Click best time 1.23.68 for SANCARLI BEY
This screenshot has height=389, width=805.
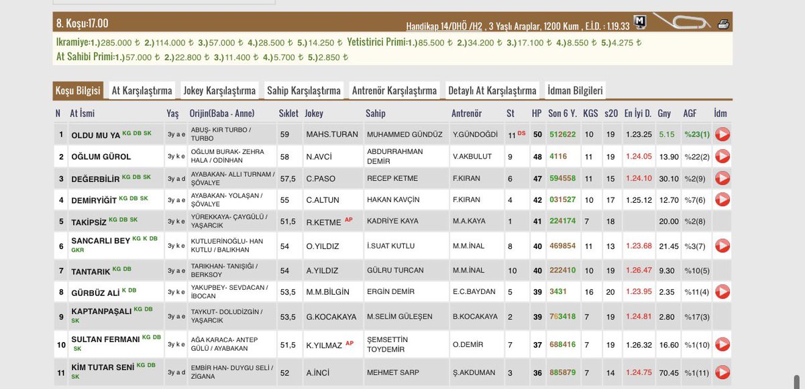coord(639,246)
